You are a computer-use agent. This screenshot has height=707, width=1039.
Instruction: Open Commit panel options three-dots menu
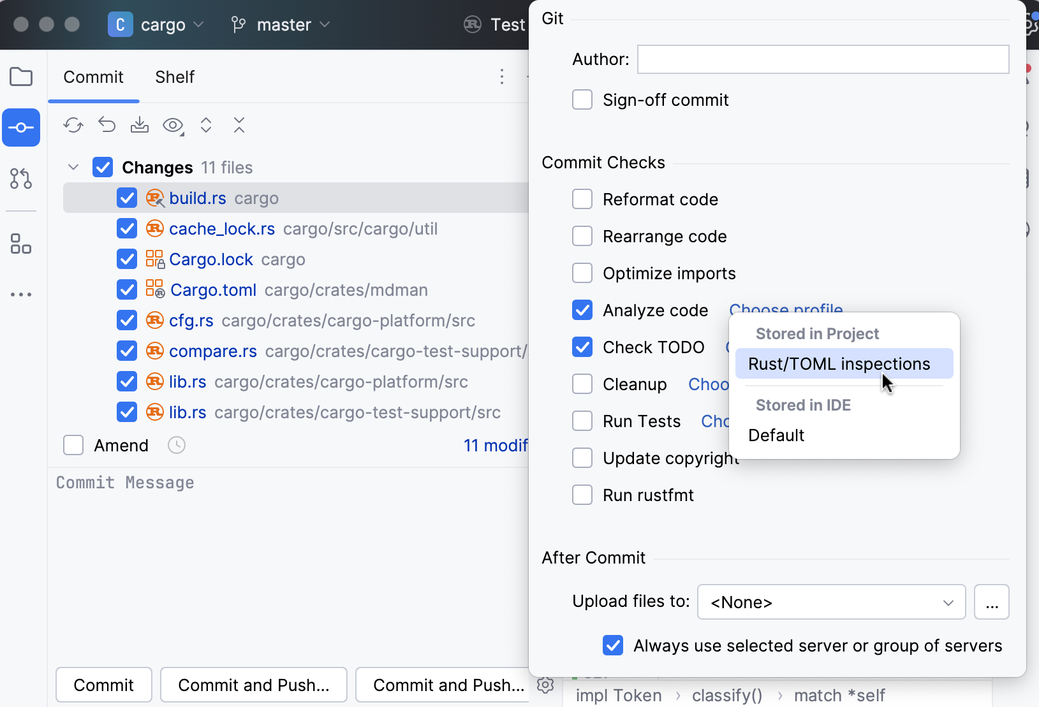pyautogui.click(x=502, y=77)
